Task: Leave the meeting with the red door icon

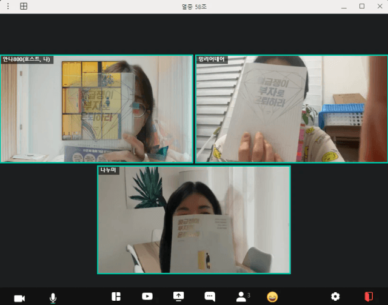Action: point(369,297)
